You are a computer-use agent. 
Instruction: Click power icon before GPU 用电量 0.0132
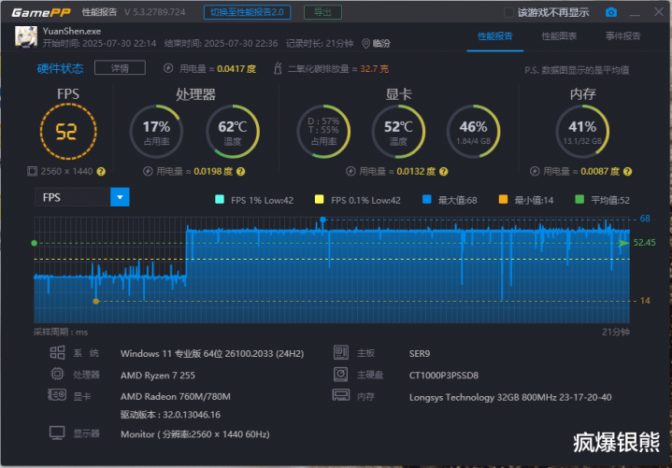(350, 172)
